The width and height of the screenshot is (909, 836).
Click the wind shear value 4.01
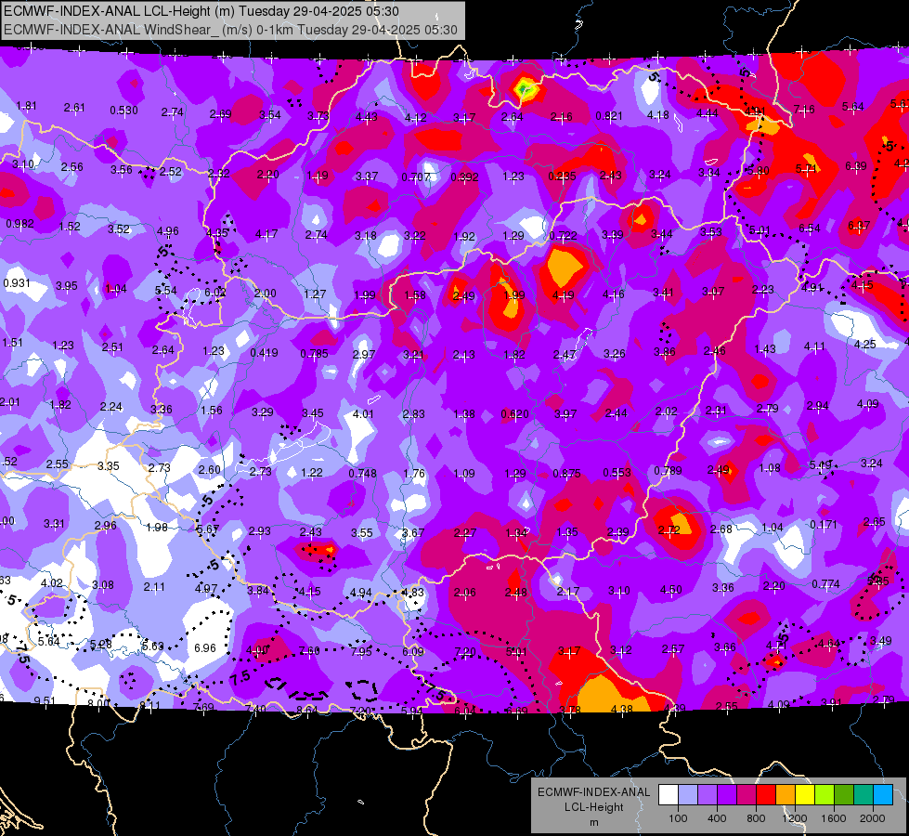(363, 413)
